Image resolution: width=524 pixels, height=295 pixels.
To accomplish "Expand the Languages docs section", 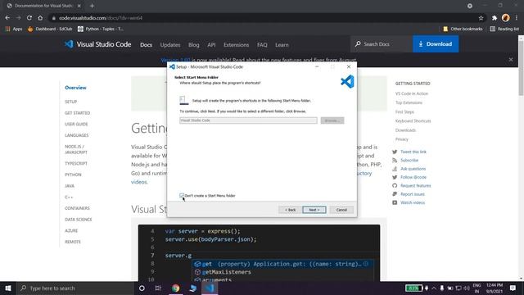I will point(77,135).
